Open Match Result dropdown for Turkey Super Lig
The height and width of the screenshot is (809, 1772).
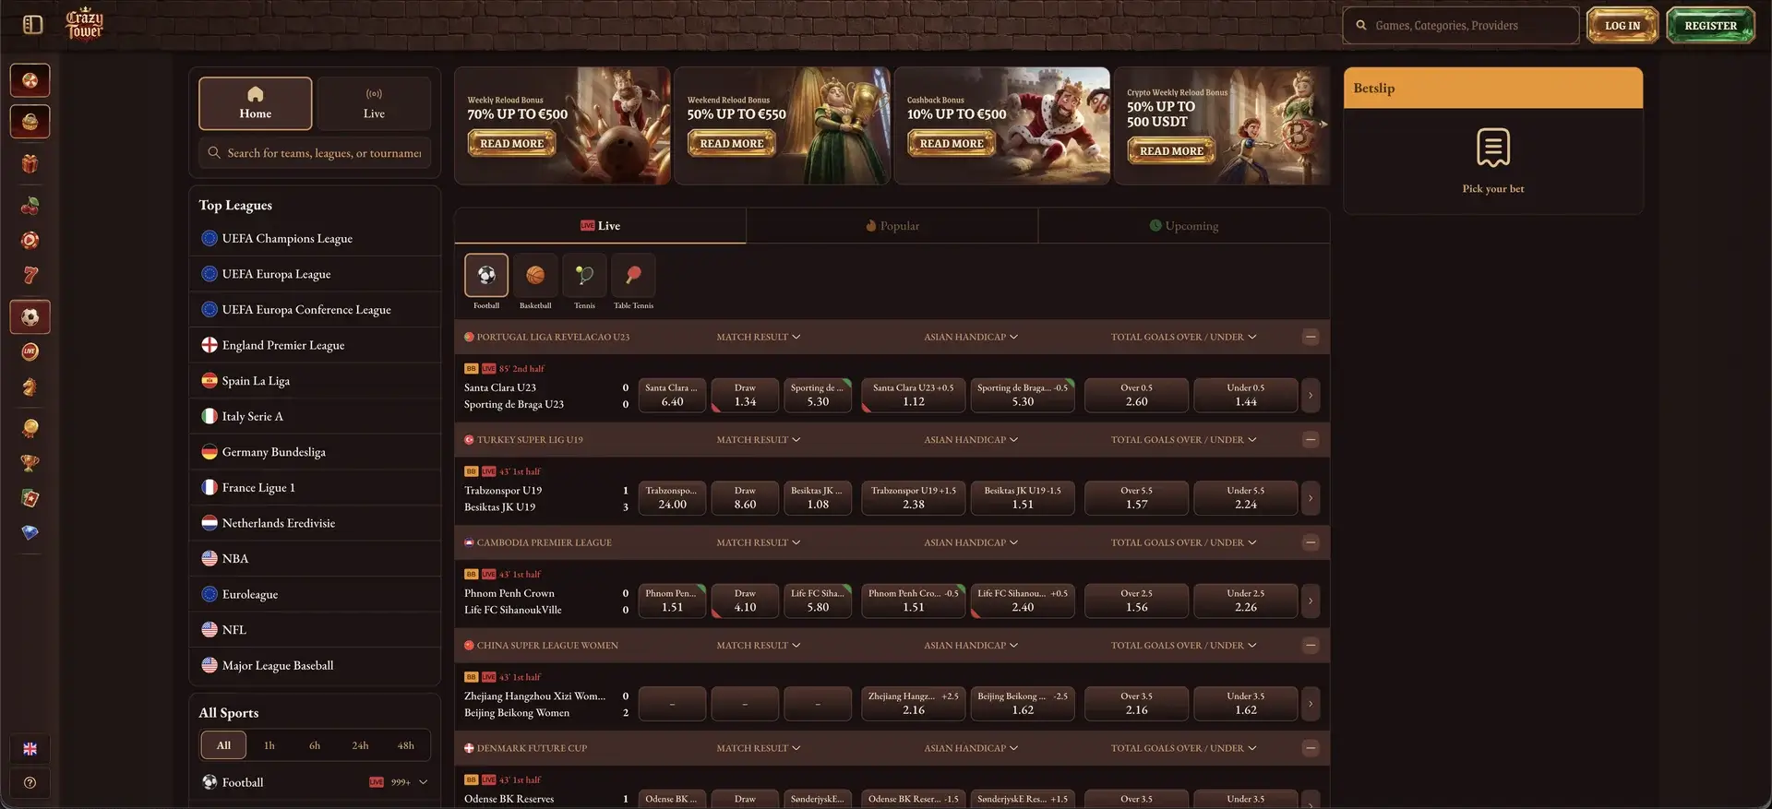coord(759,440)
